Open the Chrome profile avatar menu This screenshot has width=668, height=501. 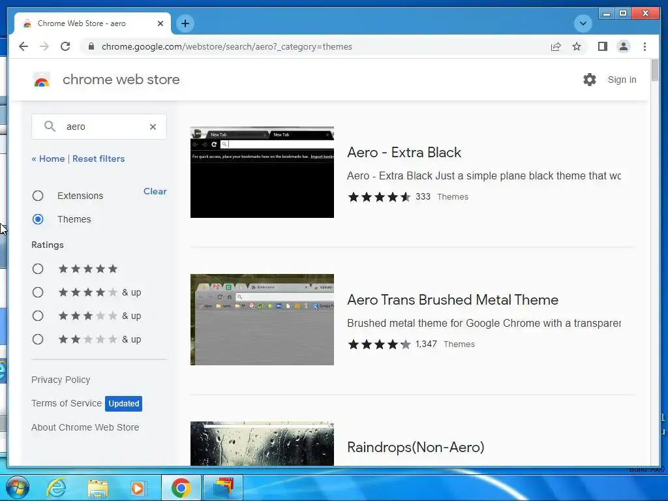[623, 46]
